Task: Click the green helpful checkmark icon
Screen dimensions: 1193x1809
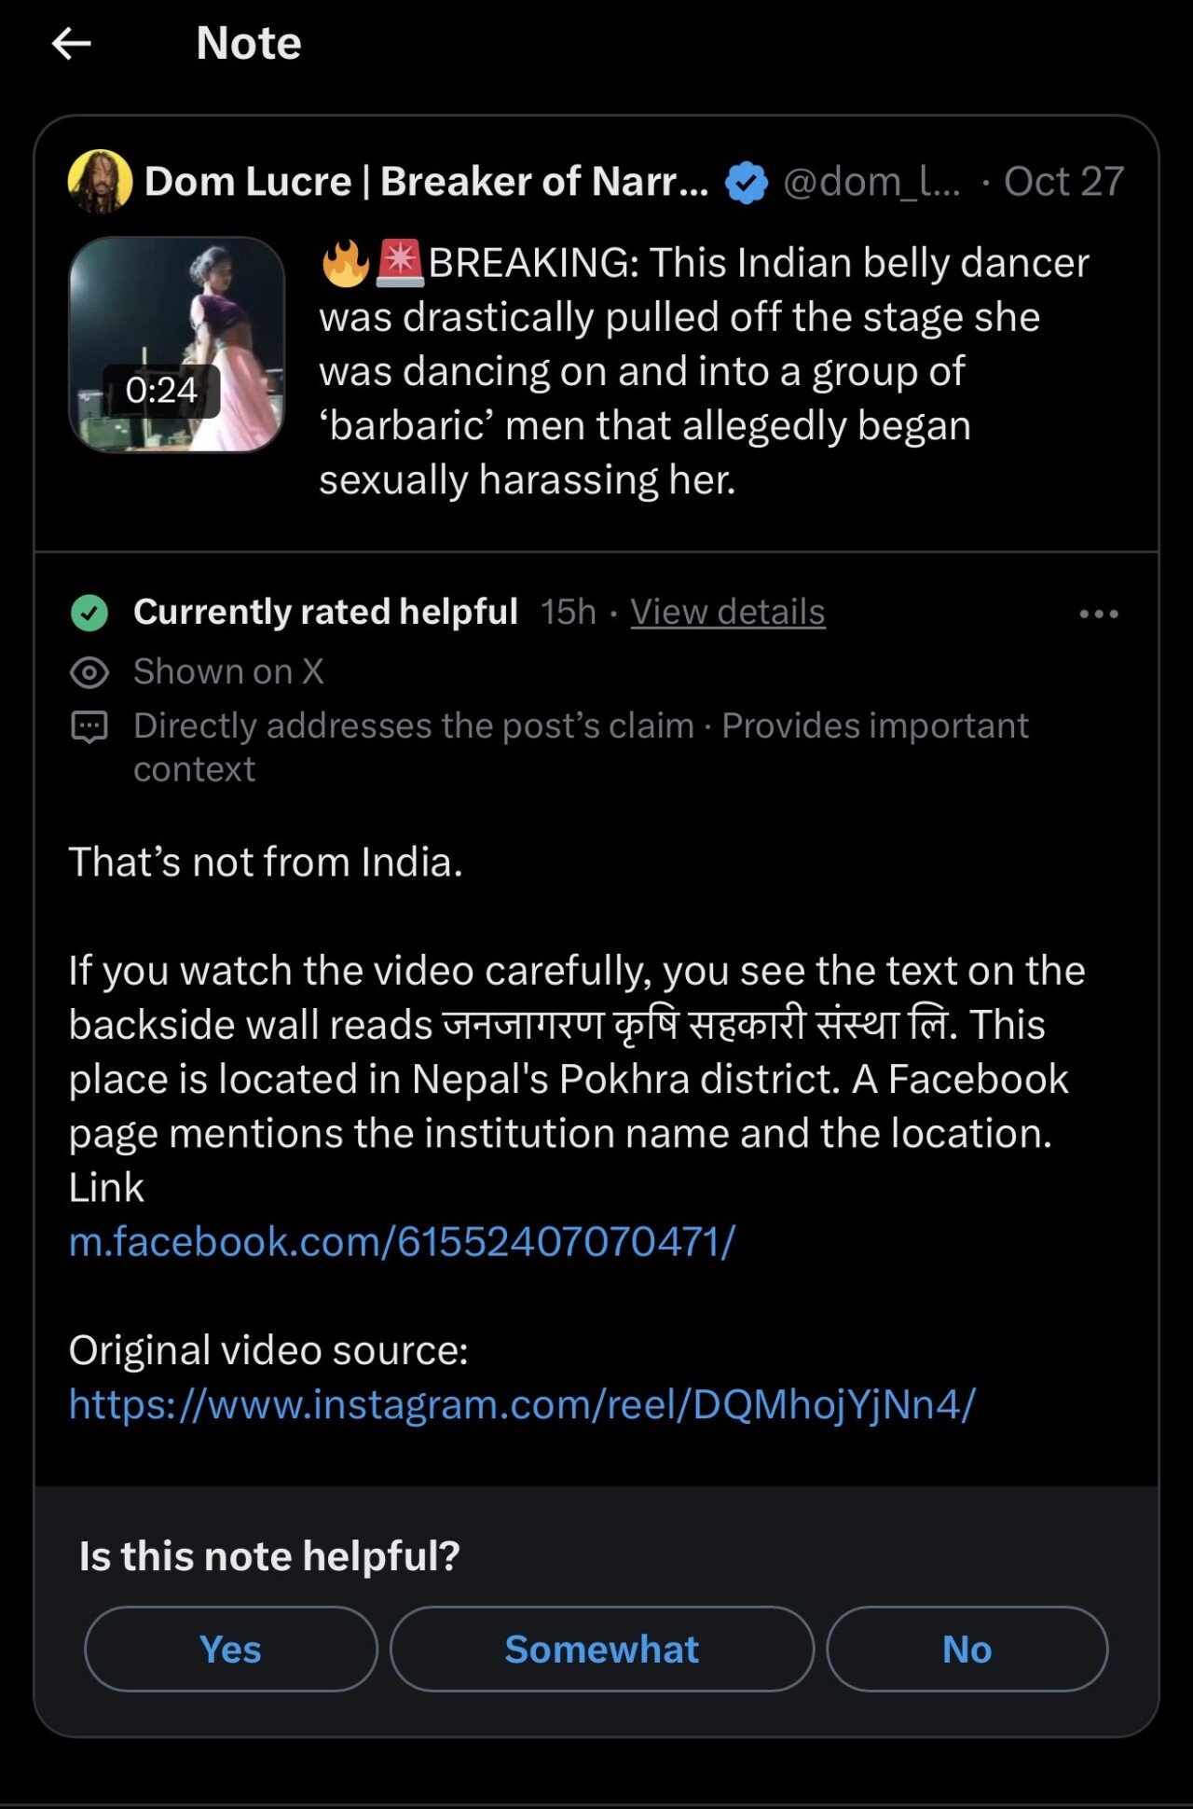Action: click(89, 613)
